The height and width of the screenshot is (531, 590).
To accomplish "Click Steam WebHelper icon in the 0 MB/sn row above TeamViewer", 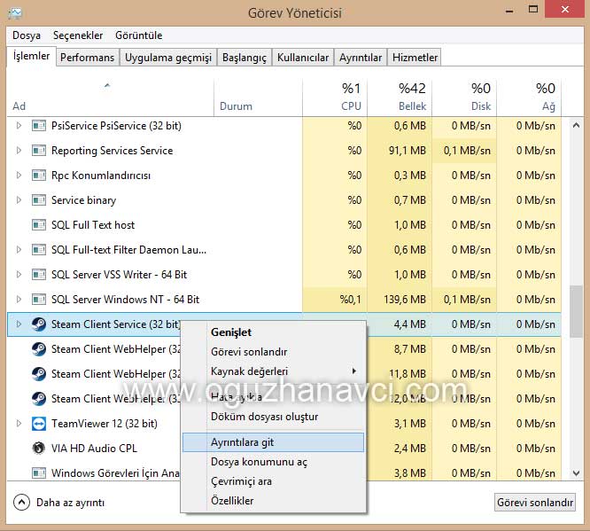I will (x=39, y=399).
